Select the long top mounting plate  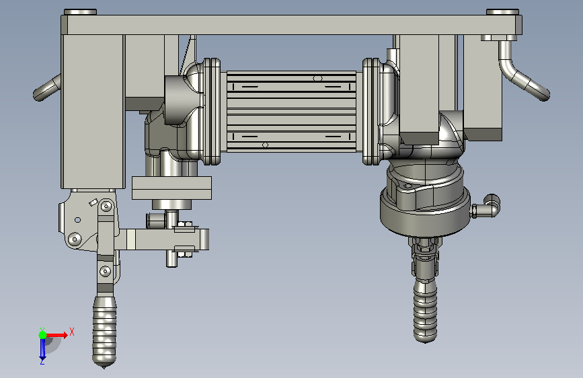(x=292, y=25)
